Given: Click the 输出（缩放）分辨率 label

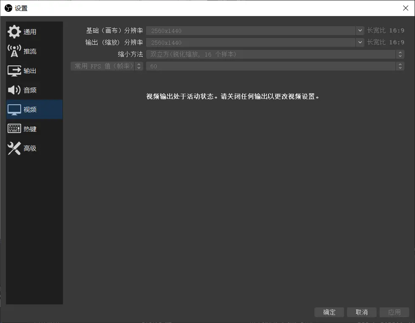Looking at the screenshot, I should (x=114, y=42).
